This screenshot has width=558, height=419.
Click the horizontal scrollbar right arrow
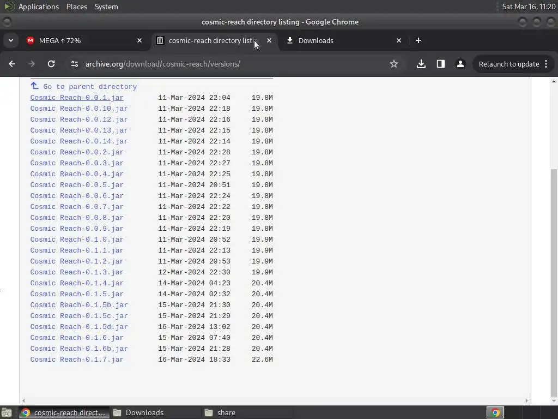coord(527,400)
